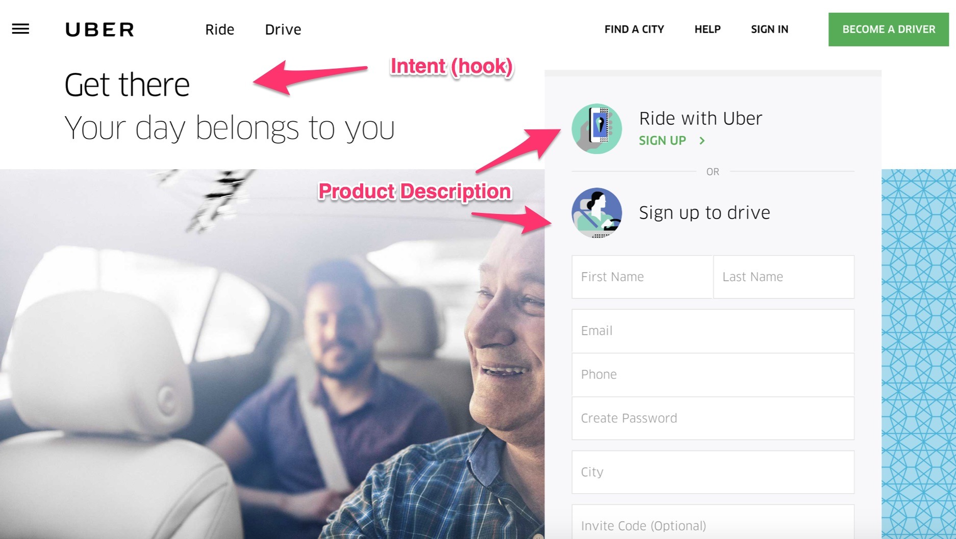Click the green chevron beside Sign Up
The width and height of the screenshot is (956, 539).
click(x=702, y=141)
